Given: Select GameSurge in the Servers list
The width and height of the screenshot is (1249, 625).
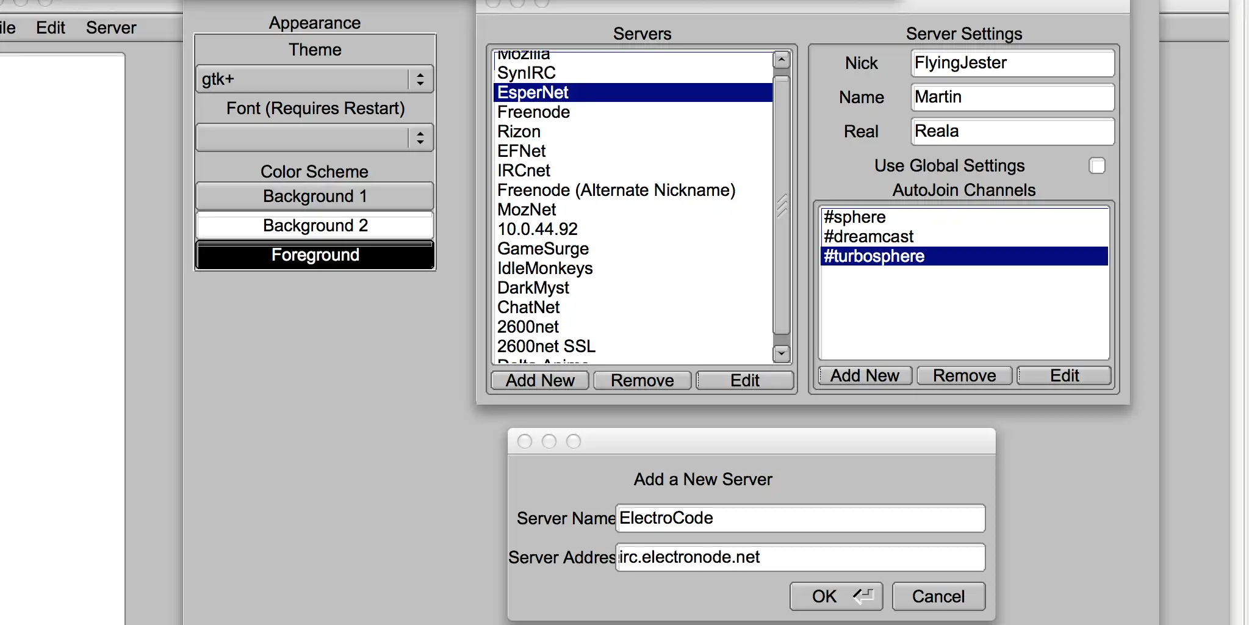Looking at the screenshot, I should pyautogui.click(x=633, y=249).
